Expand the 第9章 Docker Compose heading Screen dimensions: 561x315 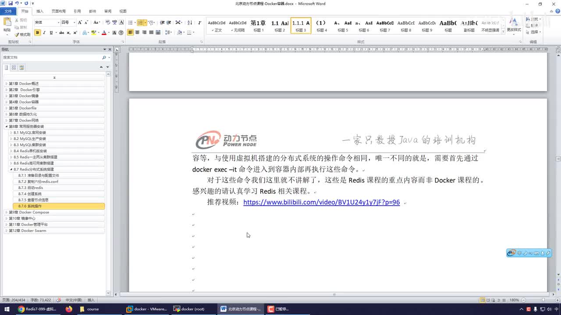[7, 212]
